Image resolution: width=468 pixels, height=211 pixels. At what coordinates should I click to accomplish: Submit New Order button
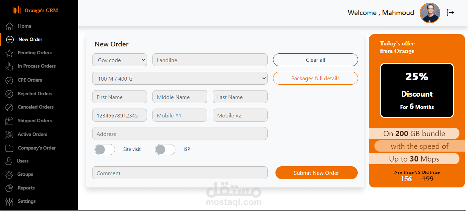(317, 173)
